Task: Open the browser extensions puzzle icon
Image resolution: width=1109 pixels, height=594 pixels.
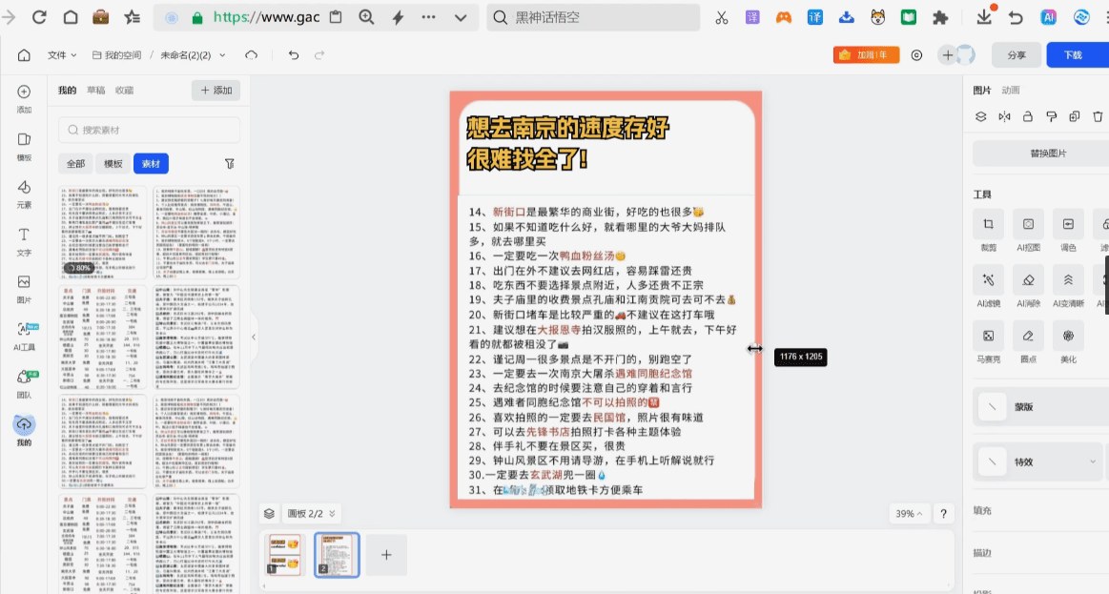Action: coord(940,18)
